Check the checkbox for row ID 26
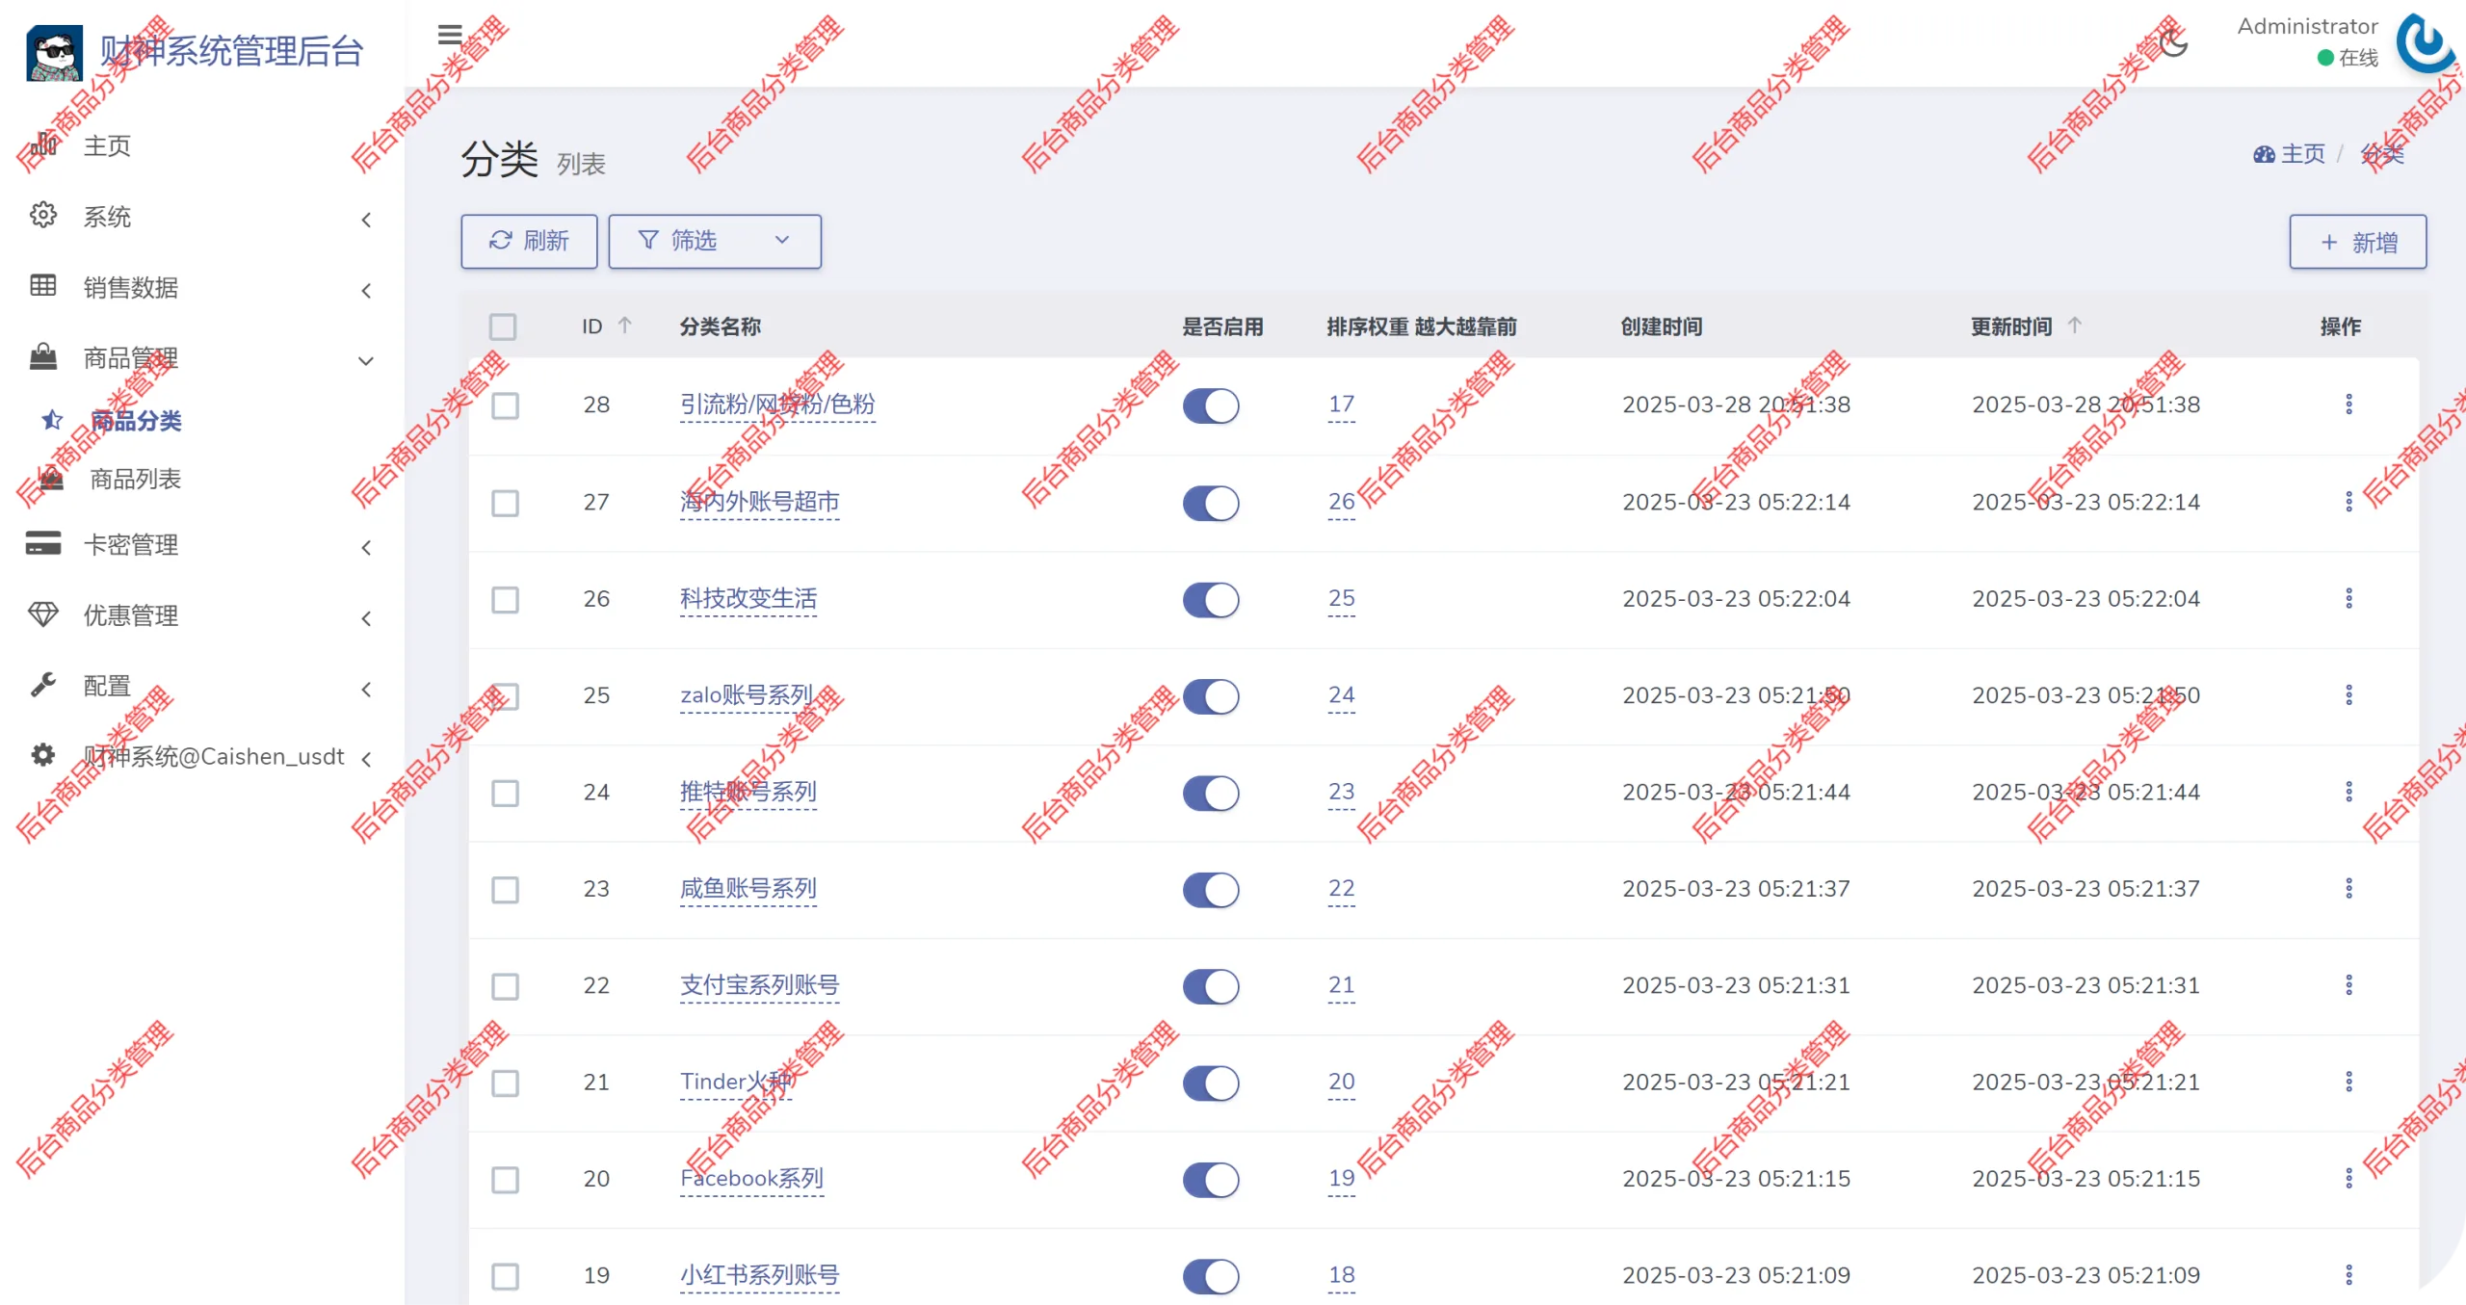Image resolution: width=2466 pixels, height=1305 pixels. coord(505,600)
